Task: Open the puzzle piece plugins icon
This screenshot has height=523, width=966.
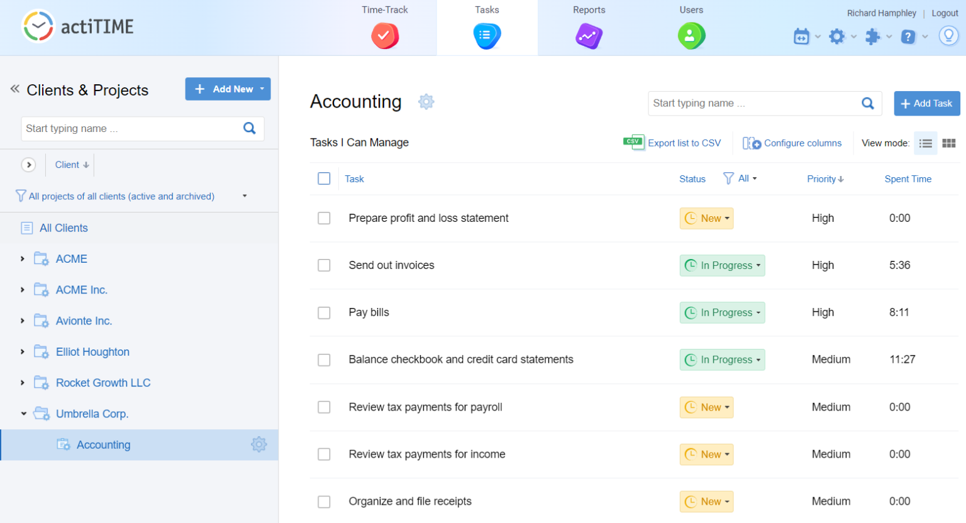Action: pyautogui.click(x=872, y=36)
